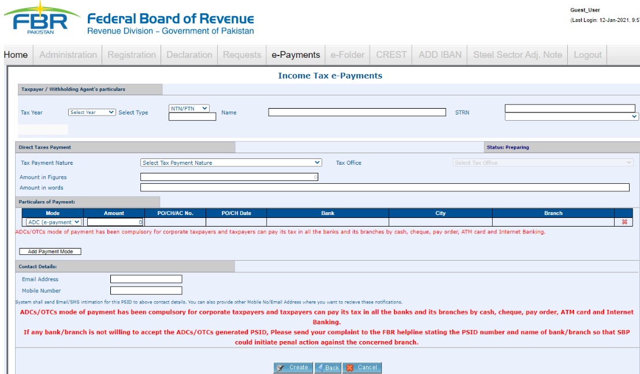
Task: Click the Back button
Action: [x=328, y=368]
